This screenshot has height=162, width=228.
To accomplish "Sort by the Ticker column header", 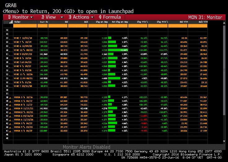I will coord(17,22).
